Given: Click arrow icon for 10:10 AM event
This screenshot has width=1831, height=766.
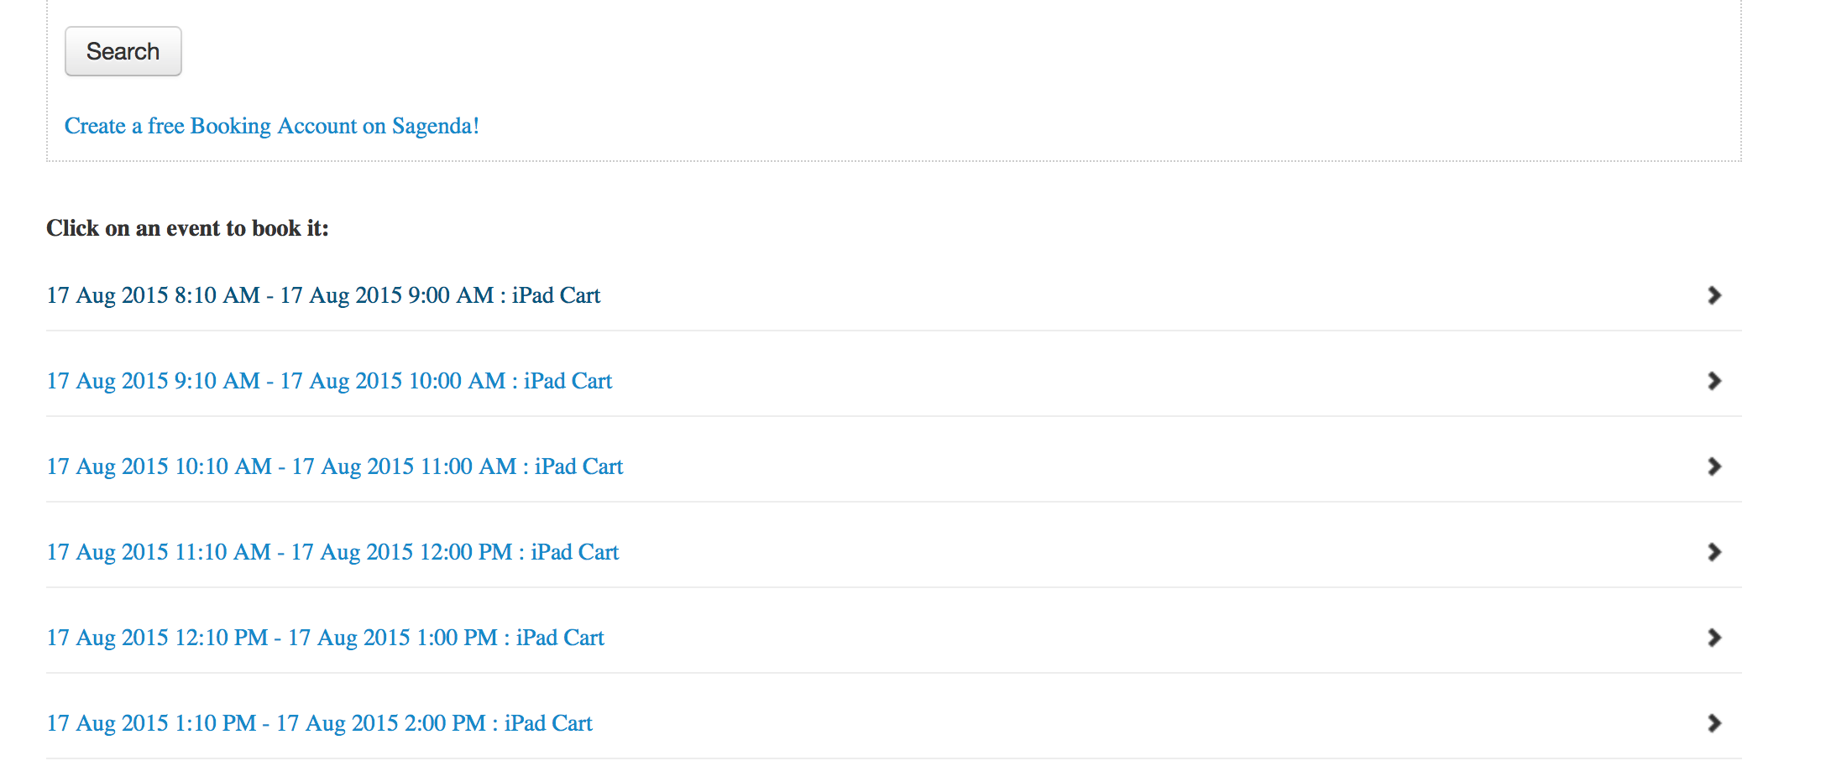Looking at the screenshot, I should click(x=1714, y=466).
